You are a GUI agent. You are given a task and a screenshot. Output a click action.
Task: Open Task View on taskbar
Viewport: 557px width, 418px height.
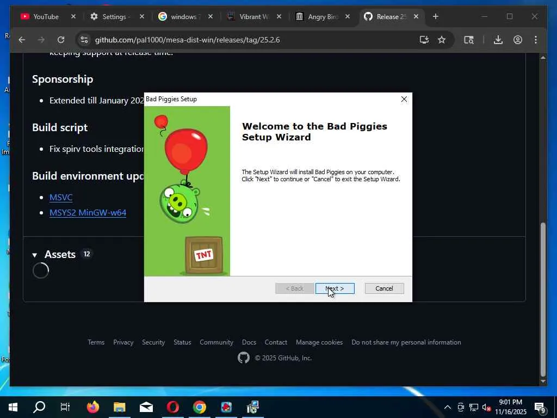pos(65,407)
